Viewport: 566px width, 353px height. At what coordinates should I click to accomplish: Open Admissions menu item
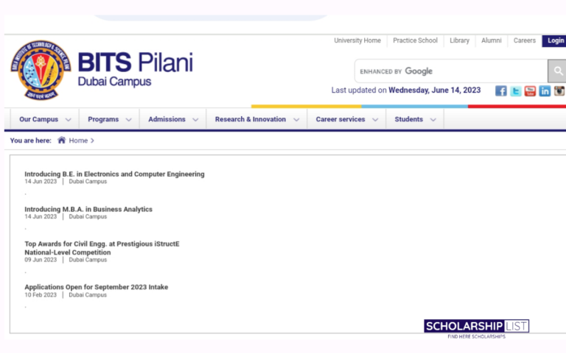point(167,119)
